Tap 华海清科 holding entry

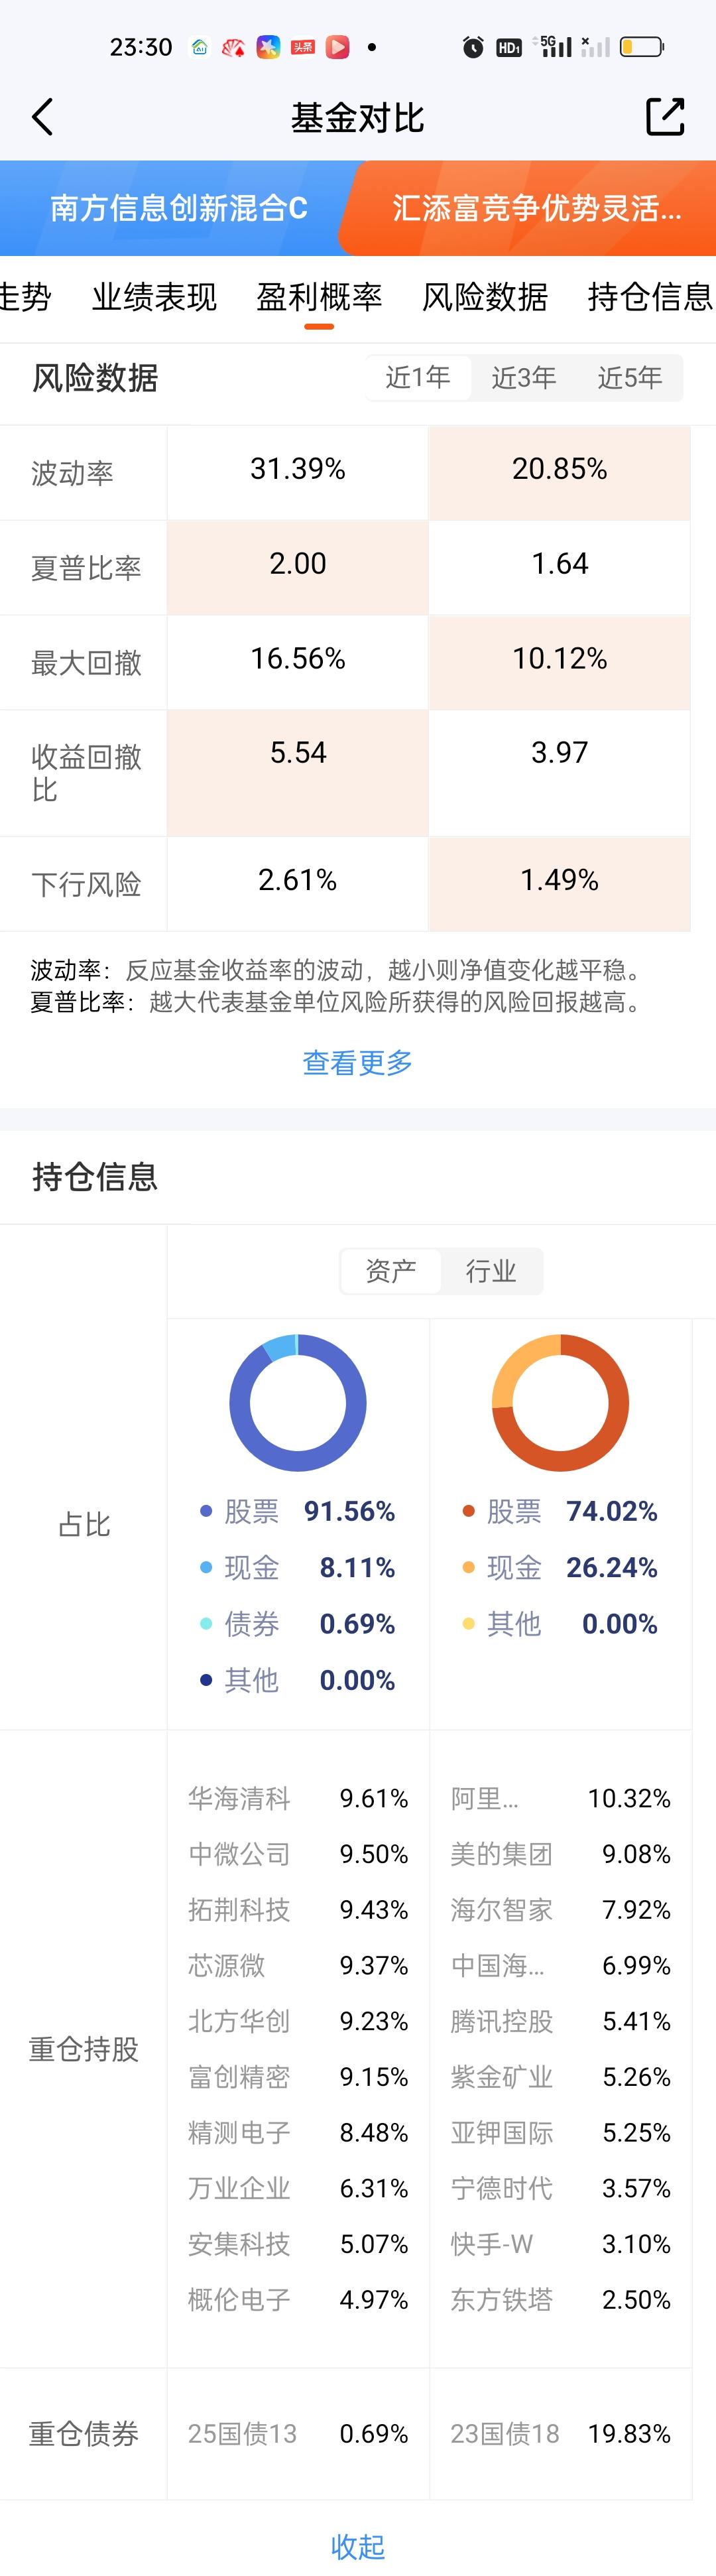tap(239, 1798)
